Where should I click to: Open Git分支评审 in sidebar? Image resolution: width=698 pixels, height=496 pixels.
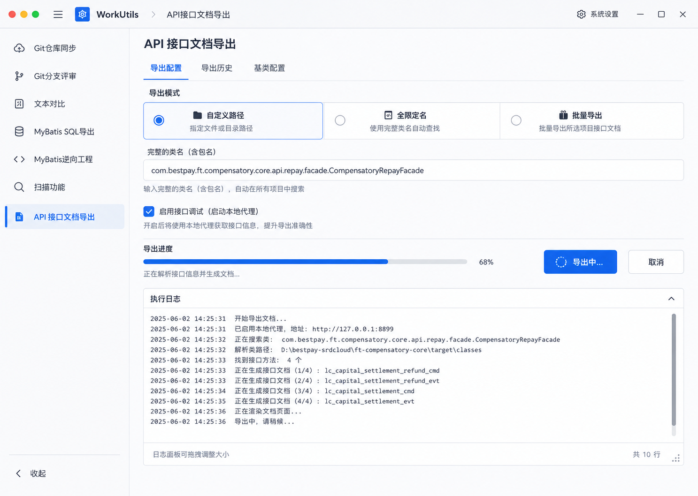(65, 76)
